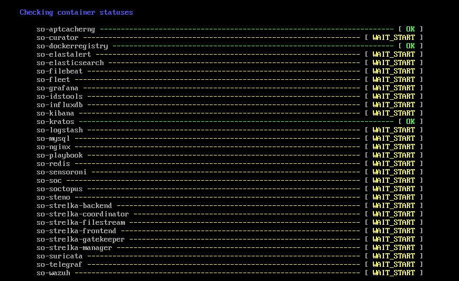Select the so-dockerregistry row label
Viewport: 459px width, 281px height.
tap(72, 46)
